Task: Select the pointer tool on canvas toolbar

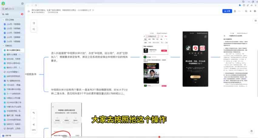Action: click(x=34, y=124)
